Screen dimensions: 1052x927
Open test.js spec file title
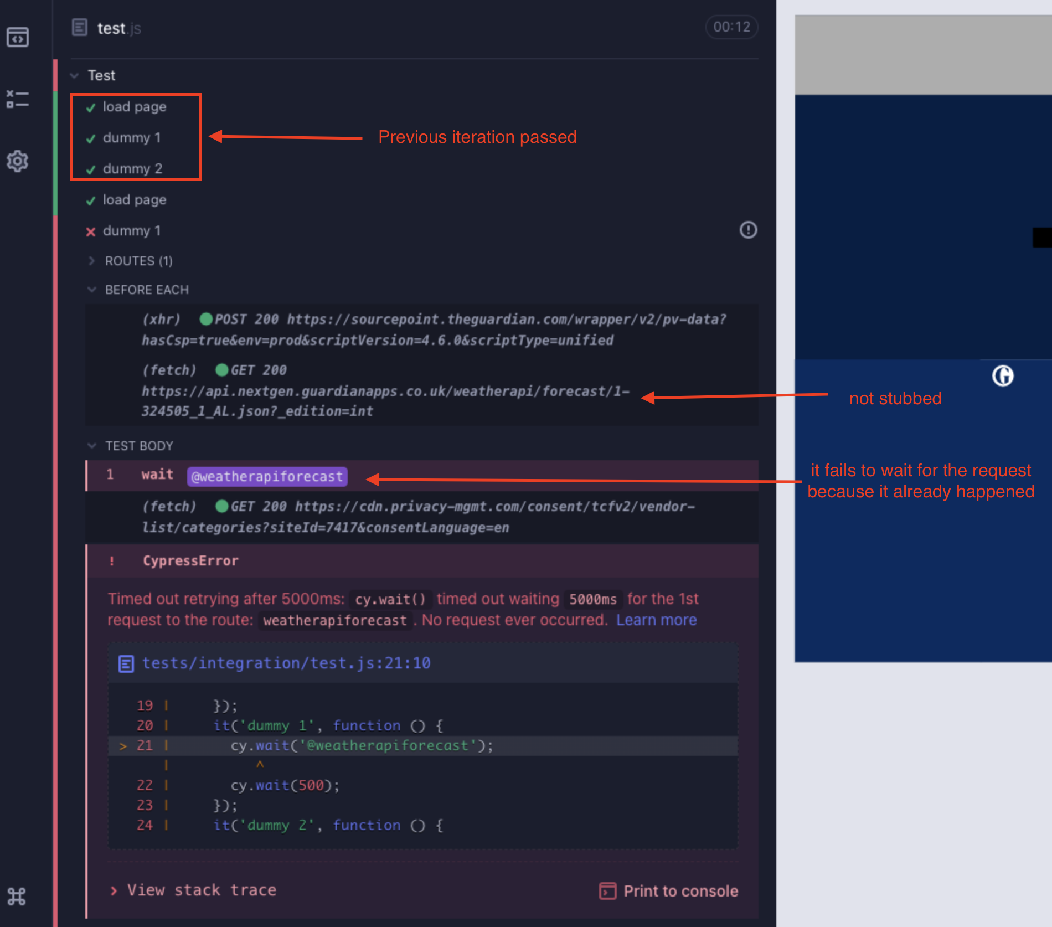(x=119, y=28)
